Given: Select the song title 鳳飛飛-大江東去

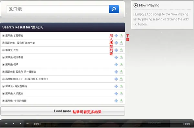Looking at the screenshot, I should pyautogui.click(x=14, y=93).
